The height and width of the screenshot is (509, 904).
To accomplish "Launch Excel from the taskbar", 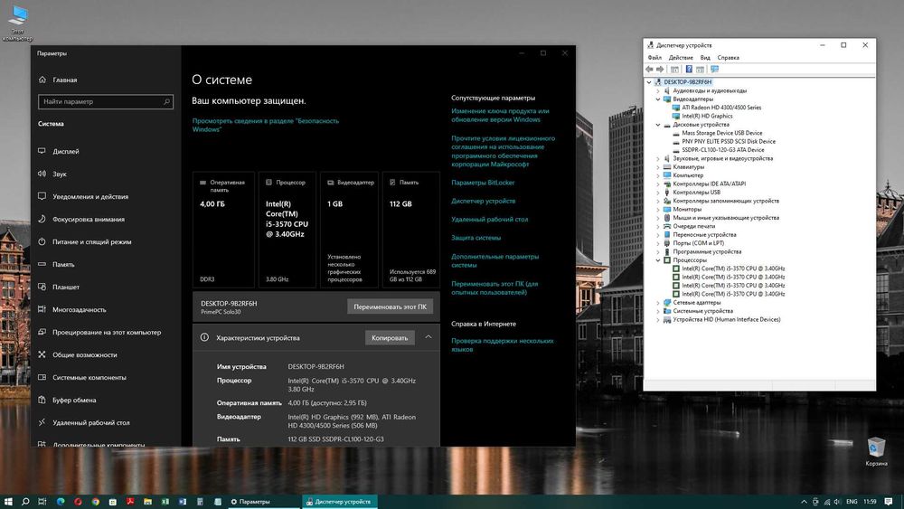I will point(165,502).
